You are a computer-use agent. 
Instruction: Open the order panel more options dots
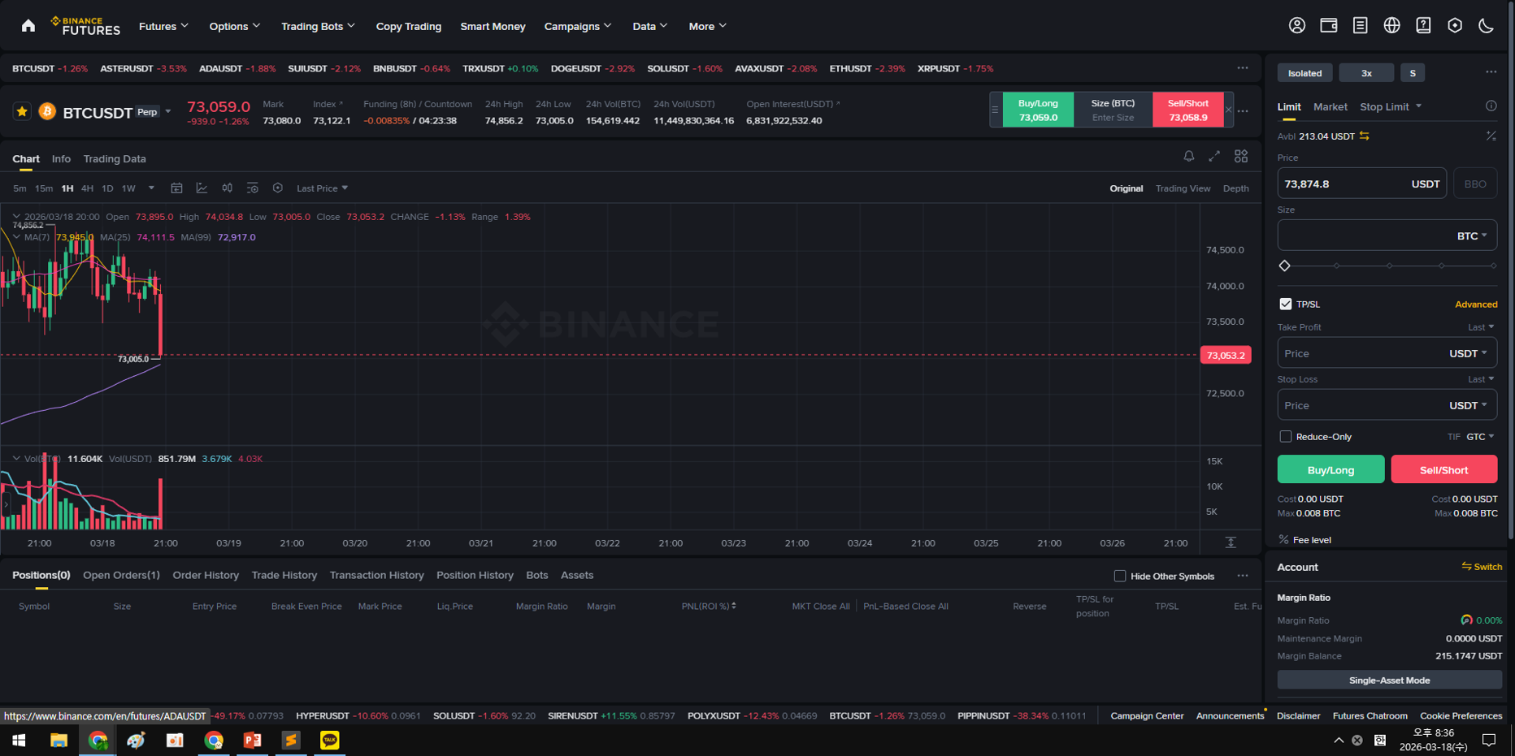(1491, 72)
